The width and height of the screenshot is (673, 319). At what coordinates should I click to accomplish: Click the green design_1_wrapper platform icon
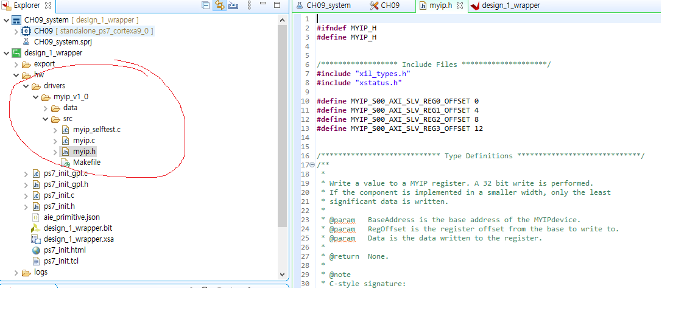point(16,53)
